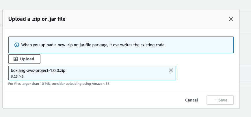Click the empty dialog area right of the Upload button
The image size is (251, 117).
click(x=130, y=59)
